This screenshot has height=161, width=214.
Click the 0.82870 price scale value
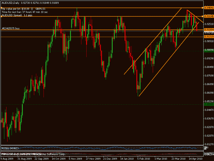[x=209, y=127]
